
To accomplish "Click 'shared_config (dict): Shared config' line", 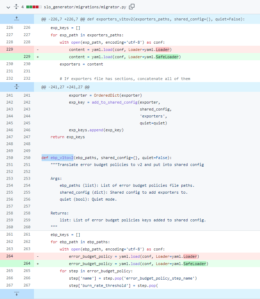I will point(124,192).
